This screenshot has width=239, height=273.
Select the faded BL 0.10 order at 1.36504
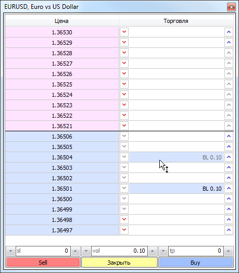click(x=177, y=157)
